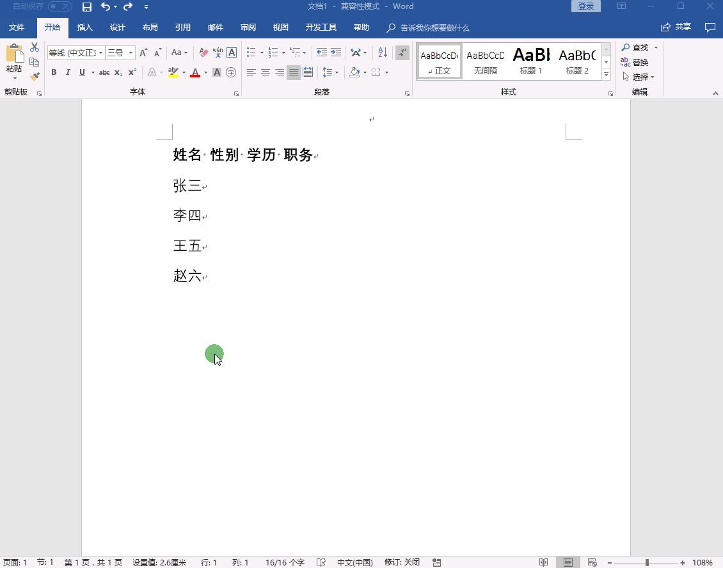Apply italic formatting

click(x=68, y=72)
